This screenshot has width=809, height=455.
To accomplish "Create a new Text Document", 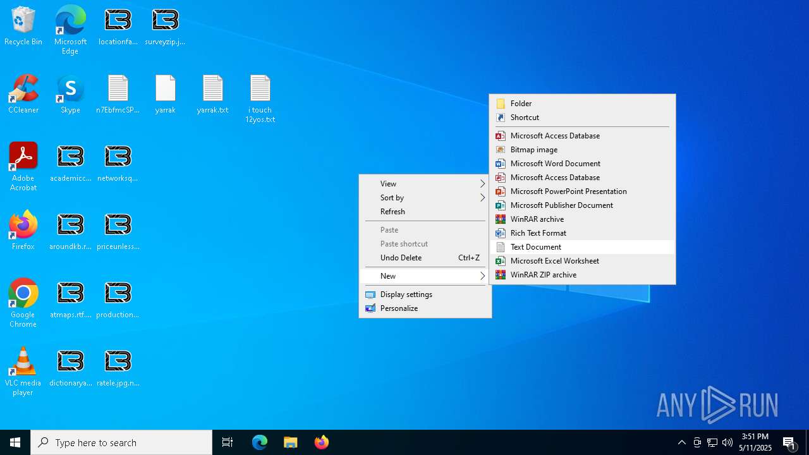I will pos(583,247).
